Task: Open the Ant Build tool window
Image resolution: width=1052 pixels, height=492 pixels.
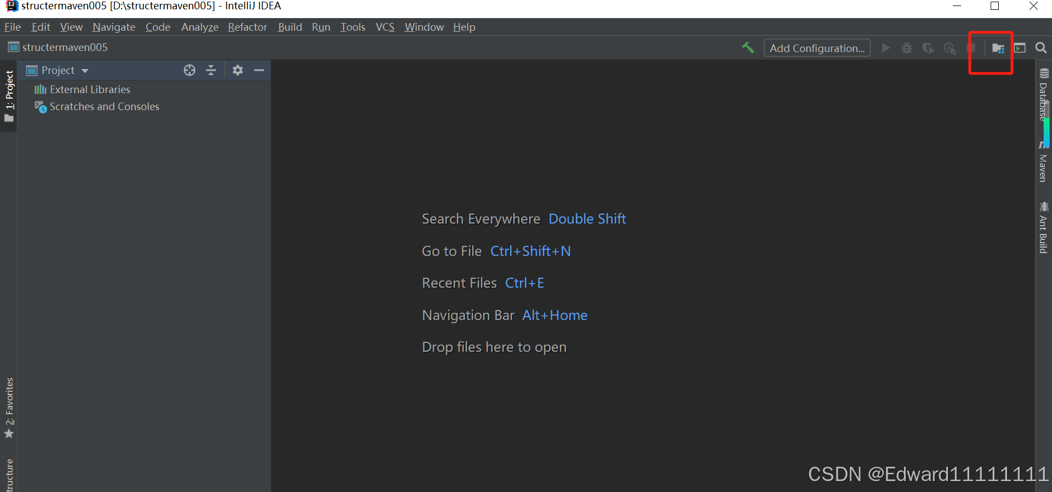Action: pyautogui.click(x=1044, y=228)
